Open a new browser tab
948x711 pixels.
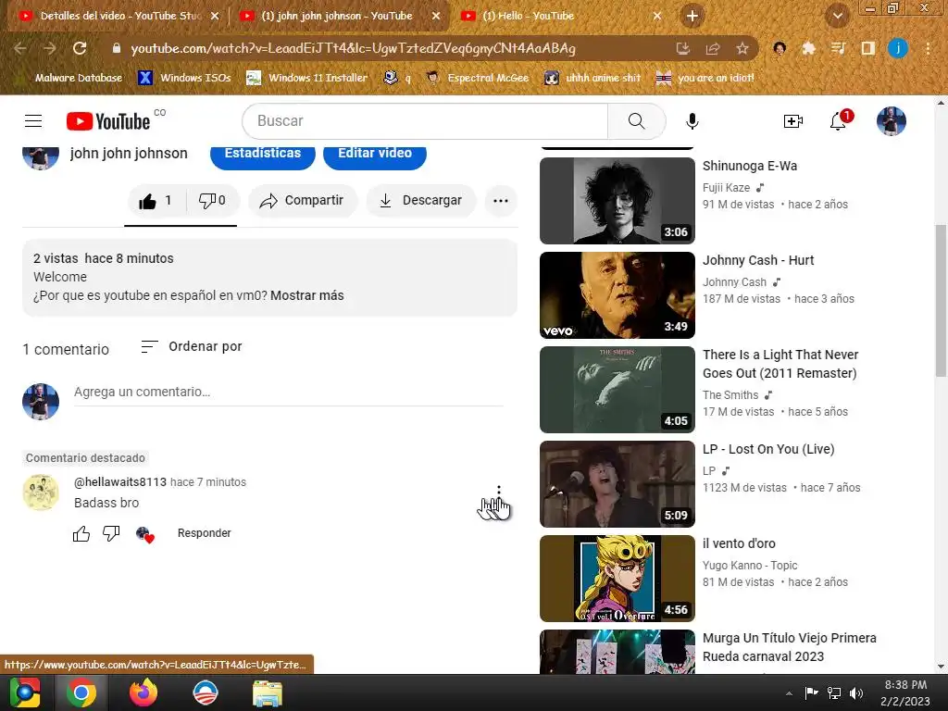(692, 16)
